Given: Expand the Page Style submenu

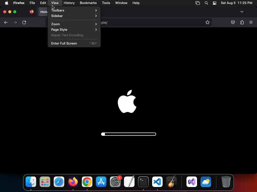Looking at the screenshot, I should [74, 29].
